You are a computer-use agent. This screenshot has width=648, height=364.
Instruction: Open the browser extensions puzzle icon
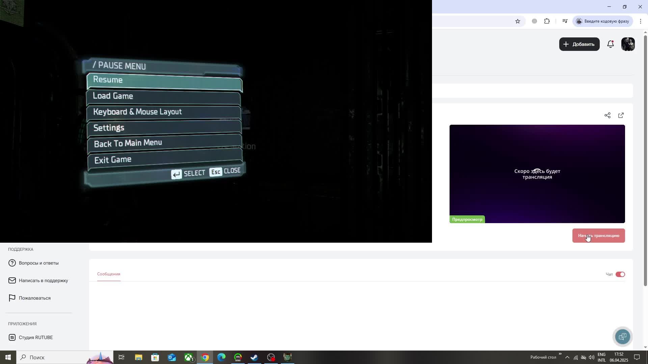(x=547, y=21)
